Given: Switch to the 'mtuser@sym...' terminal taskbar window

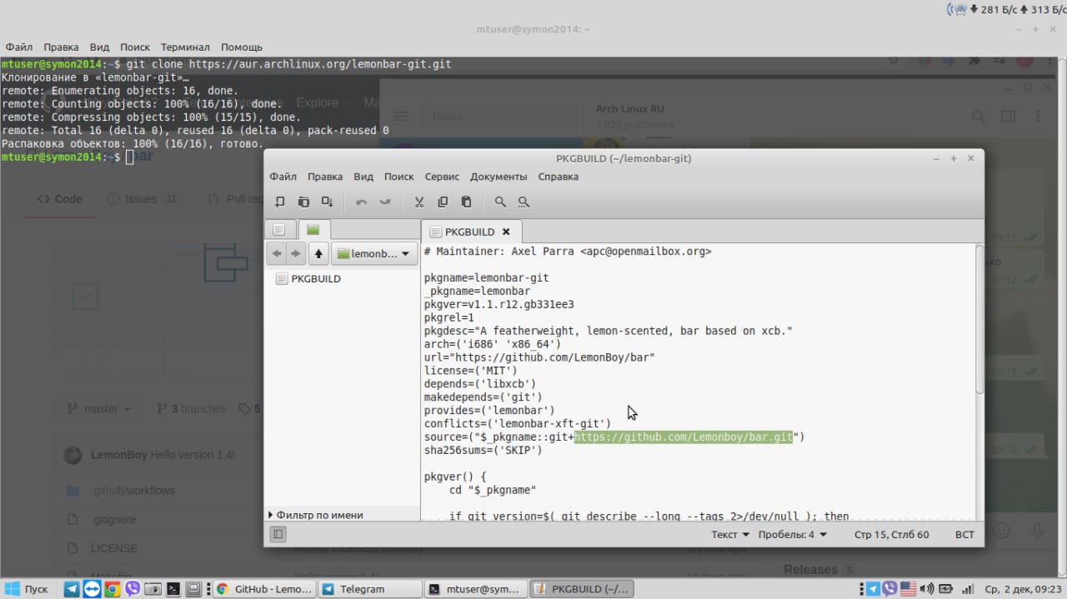Looking at the screenshot, I should [476, 589].
